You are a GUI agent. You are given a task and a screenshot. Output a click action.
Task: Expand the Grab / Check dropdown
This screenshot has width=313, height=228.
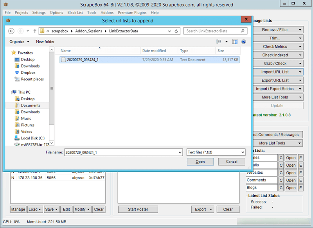(x=300, y=64)
